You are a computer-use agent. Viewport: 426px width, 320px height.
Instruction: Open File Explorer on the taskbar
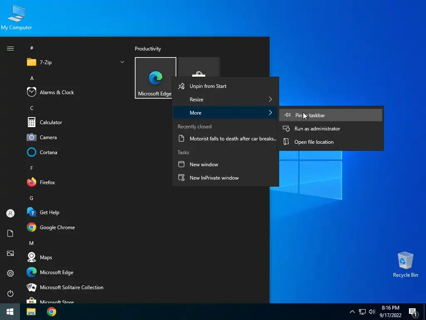[31, 312]
